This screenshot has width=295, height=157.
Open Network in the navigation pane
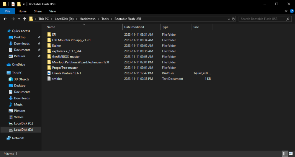coord(18,138)
